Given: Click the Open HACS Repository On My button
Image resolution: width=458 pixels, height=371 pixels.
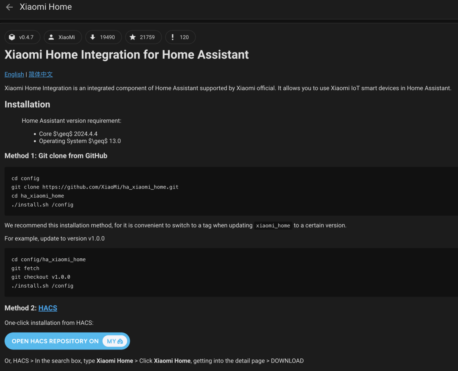Looking at the screenshot, I should click(67, 341).
